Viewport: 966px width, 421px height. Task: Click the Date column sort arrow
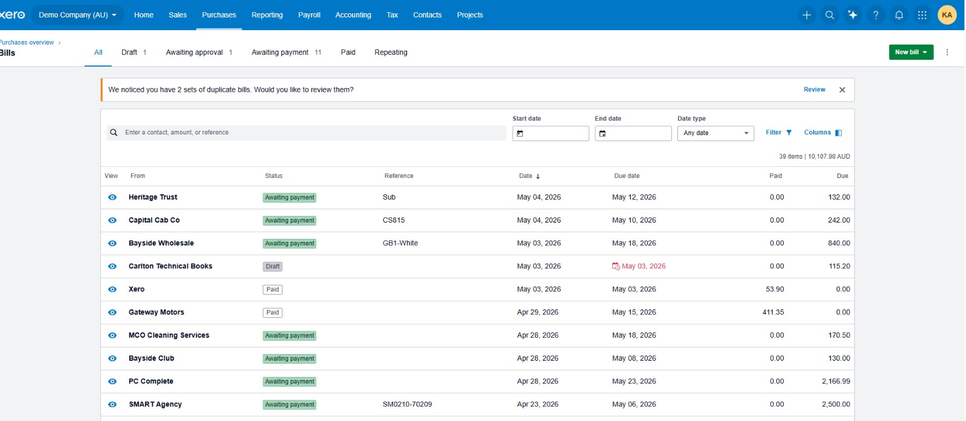pos(538,176)
